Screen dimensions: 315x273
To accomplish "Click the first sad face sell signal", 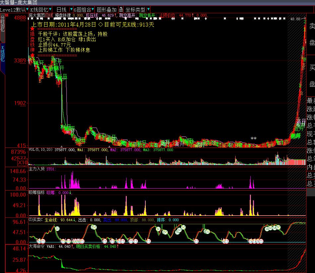I will (x=57, y=229).
